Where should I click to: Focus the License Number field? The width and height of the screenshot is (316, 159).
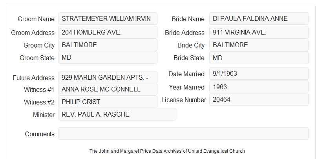click(x=259, y=99)
